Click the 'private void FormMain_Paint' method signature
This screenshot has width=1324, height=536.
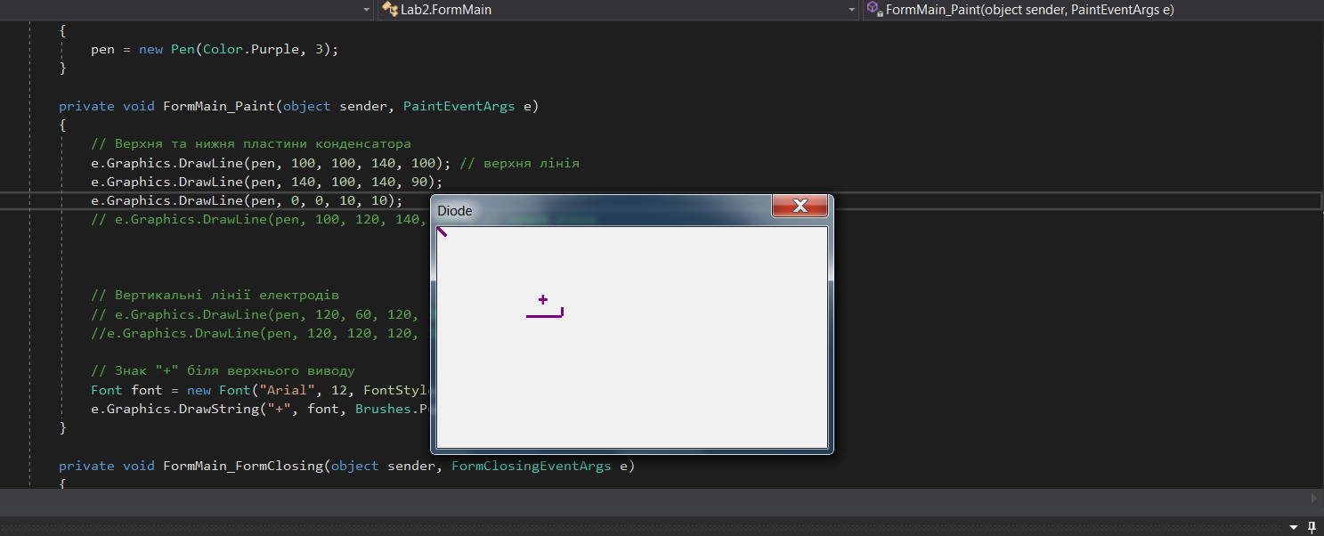click(x=298, y=106)
